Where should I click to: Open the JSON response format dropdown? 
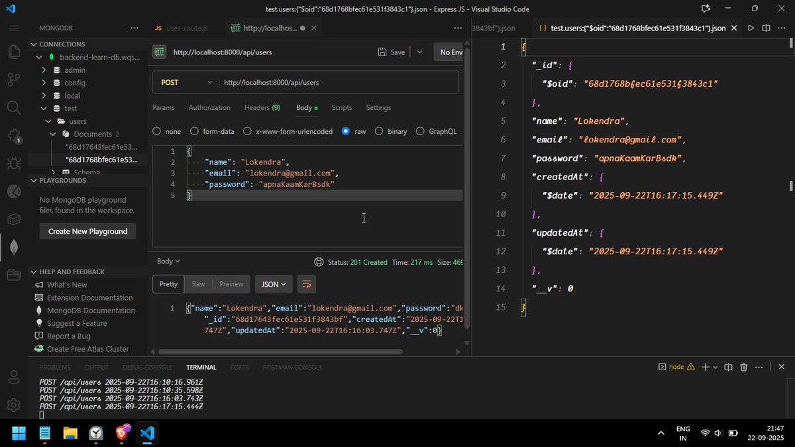(x=274, y=284)
